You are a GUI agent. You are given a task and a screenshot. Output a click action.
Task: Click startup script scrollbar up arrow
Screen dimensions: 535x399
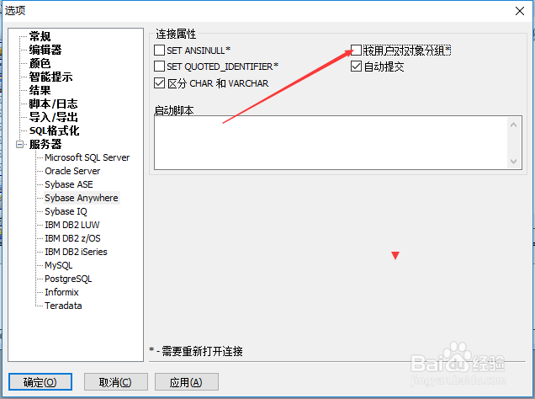(513, 125)
